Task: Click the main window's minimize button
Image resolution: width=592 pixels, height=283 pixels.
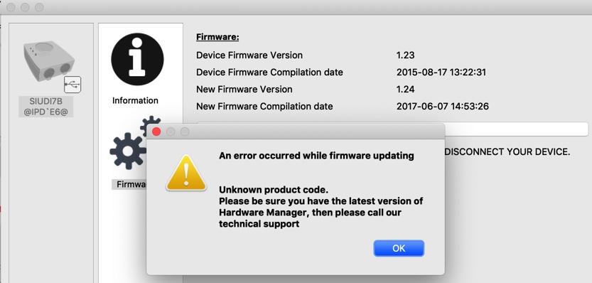Action: (x=25, y=7)
